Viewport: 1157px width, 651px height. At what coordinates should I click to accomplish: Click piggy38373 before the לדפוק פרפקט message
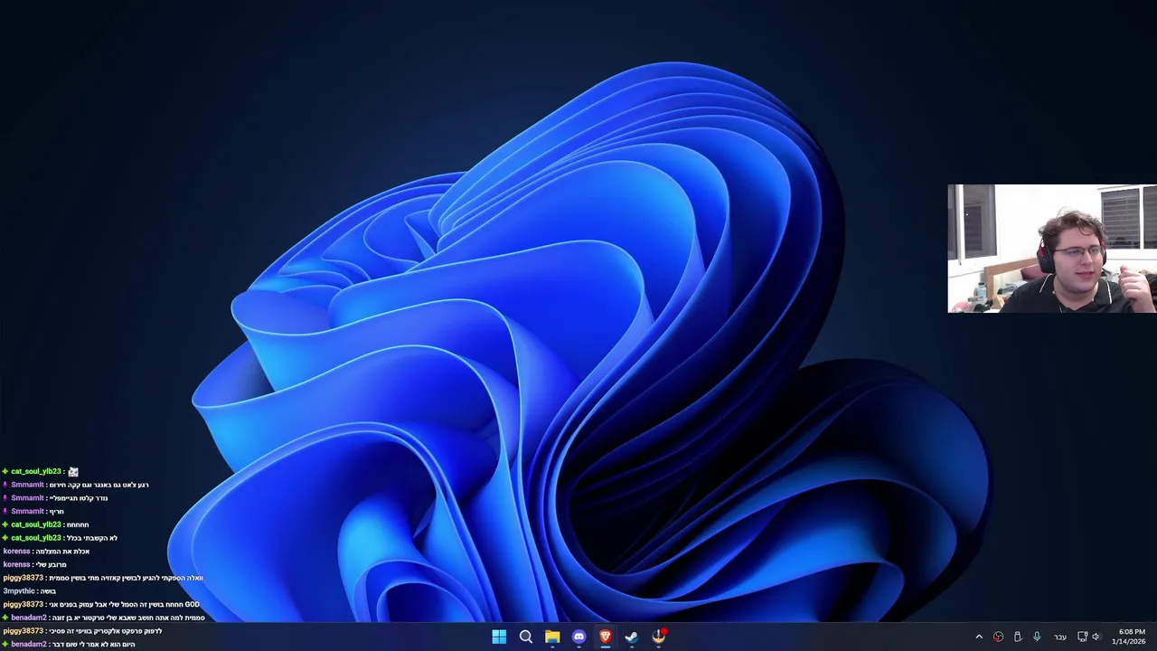pos(23,631)
